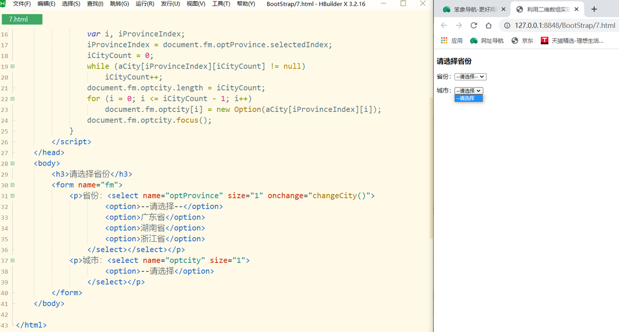
Task: Open the 查找(I) menu
Action: 95,4
